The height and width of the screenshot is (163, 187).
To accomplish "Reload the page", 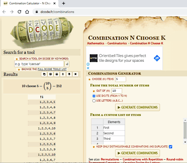I will [20, 12].
